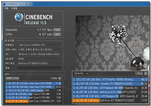Select OpenGL rank 1 ATI FirePro V8750
The image size is (151, 106).
pos(110,80)
